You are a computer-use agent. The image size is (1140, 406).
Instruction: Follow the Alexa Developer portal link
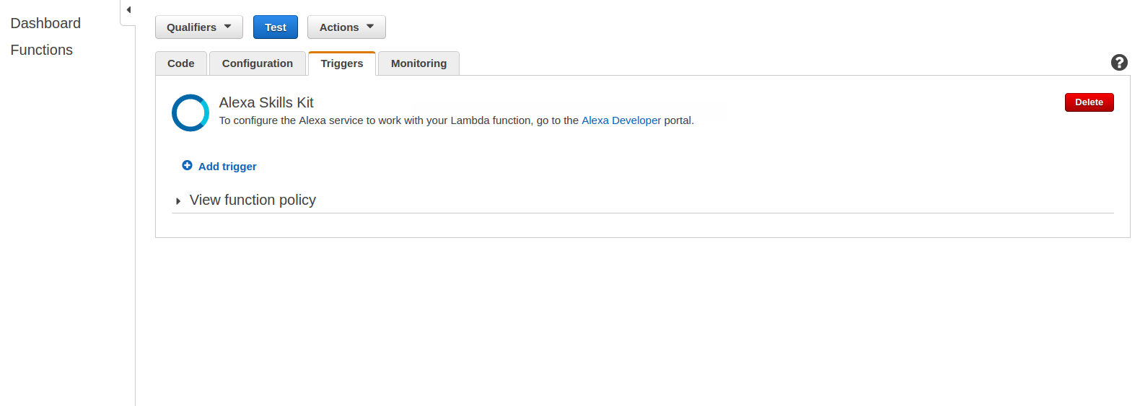coord(621,120)
